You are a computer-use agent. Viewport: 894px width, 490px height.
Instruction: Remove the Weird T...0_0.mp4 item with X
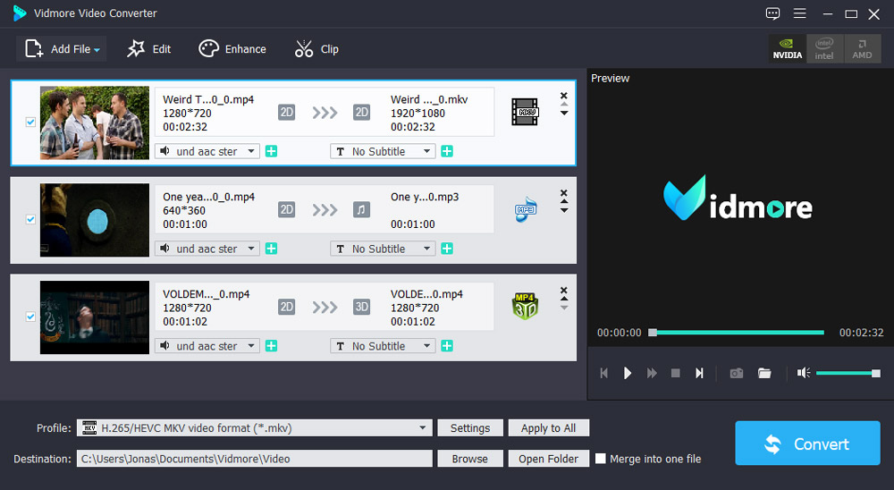coord(564,96)
